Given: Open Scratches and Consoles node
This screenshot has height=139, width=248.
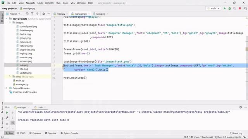Looking at the screenshot, I should (24, 92).
